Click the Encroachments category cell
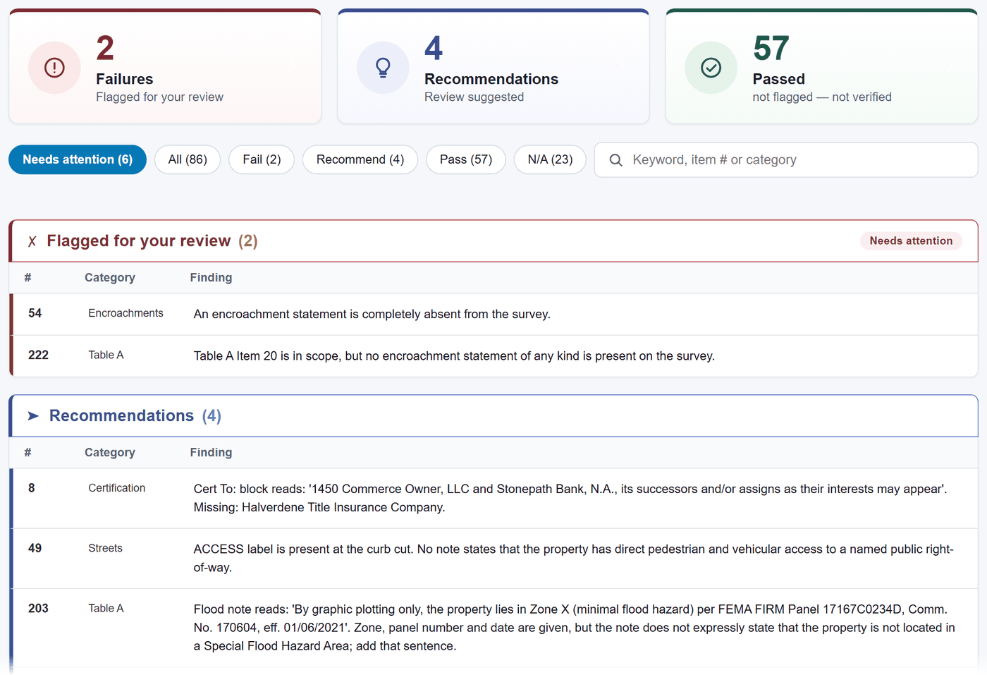 tap(125, 313)
